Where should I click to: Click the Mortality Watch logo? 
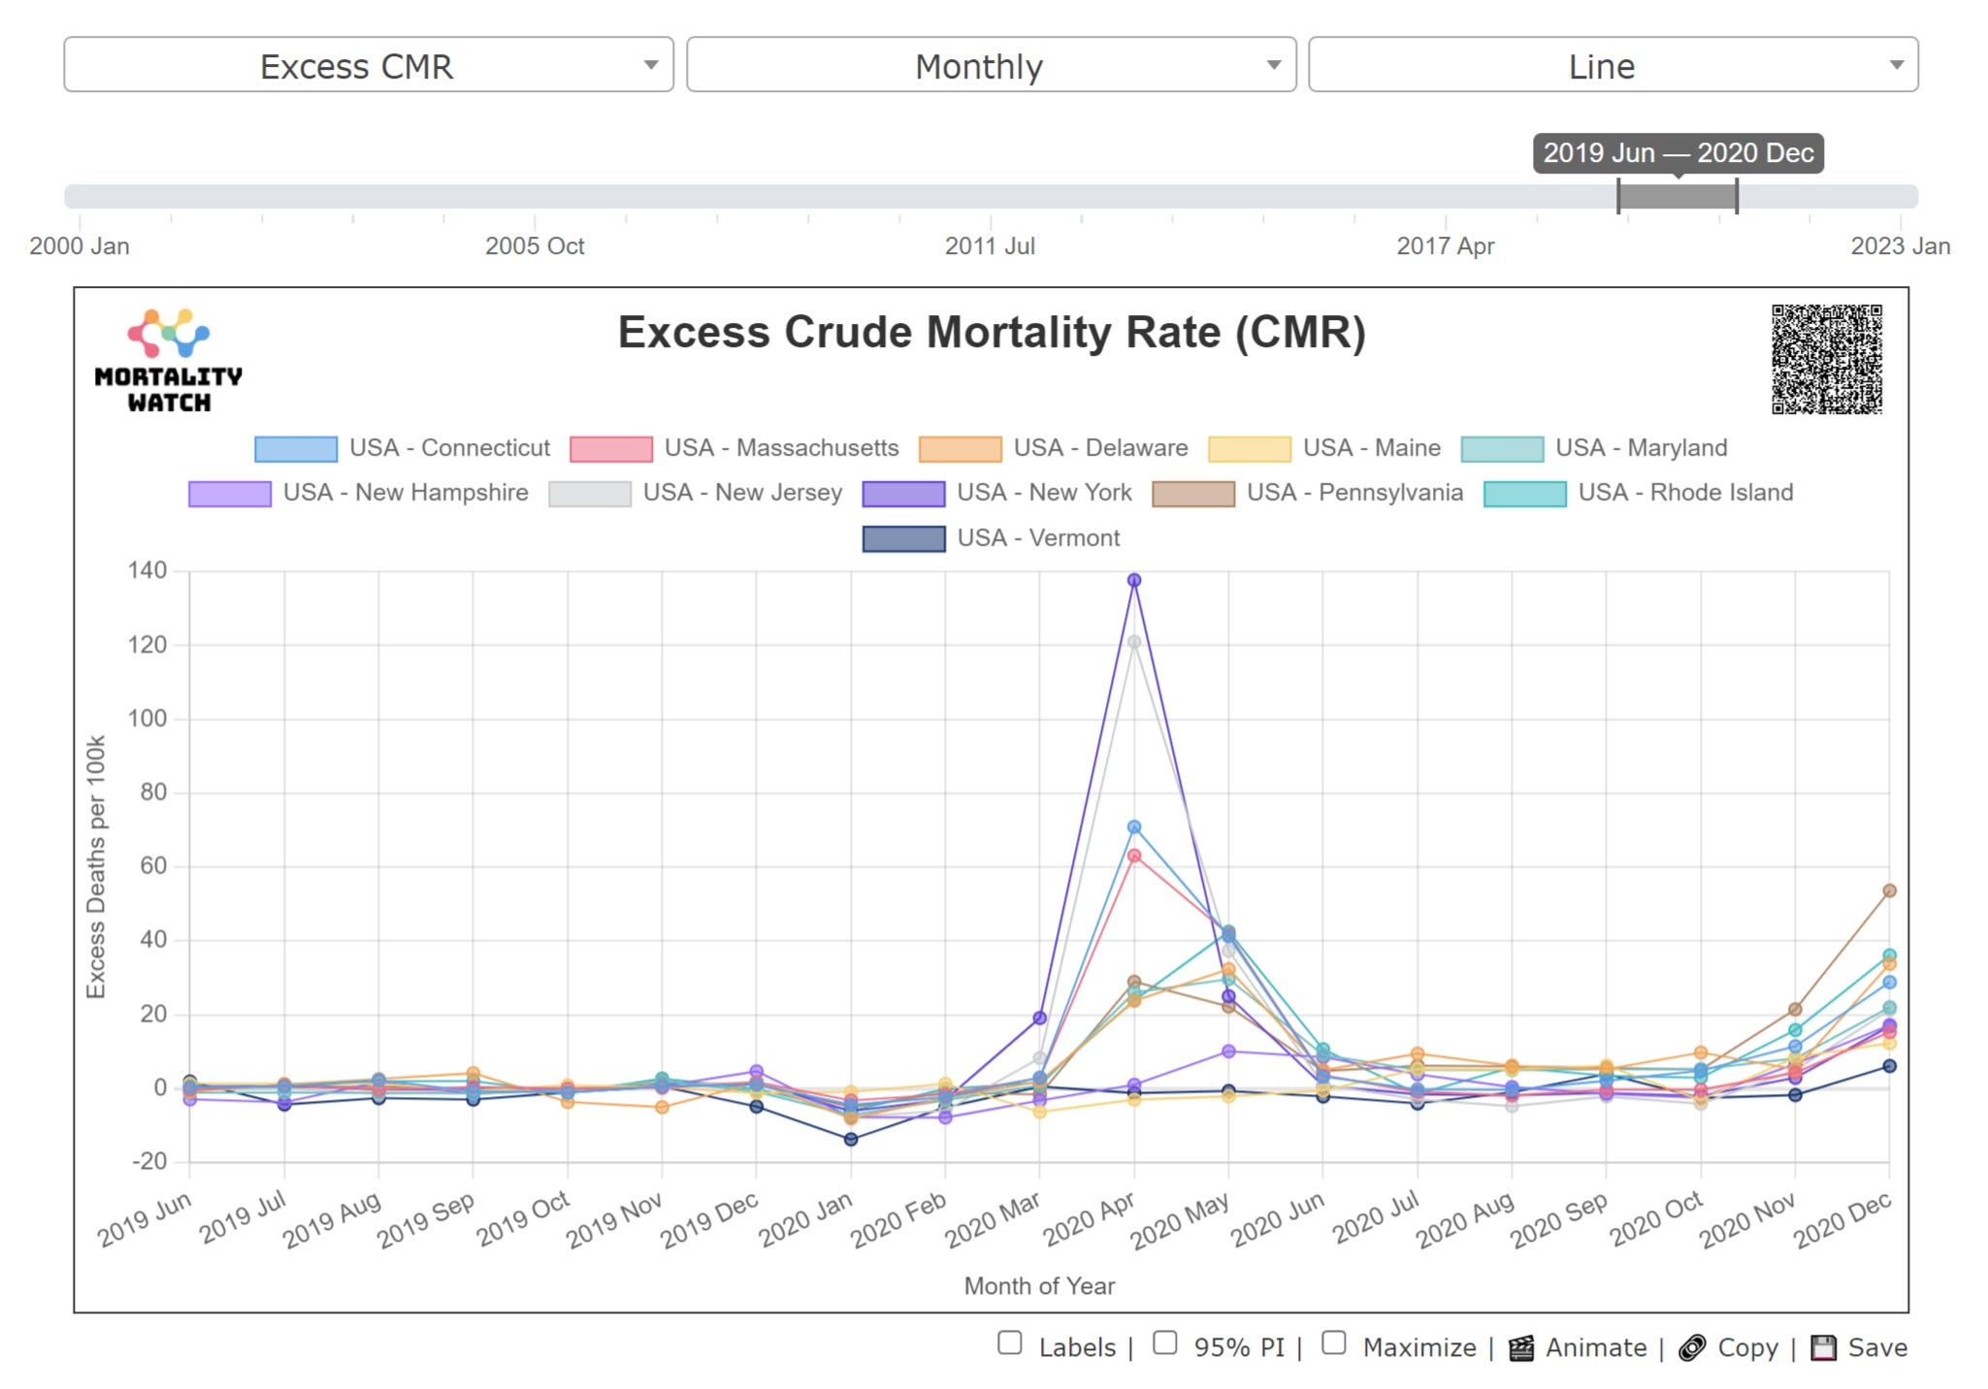(x=169, y=361)
